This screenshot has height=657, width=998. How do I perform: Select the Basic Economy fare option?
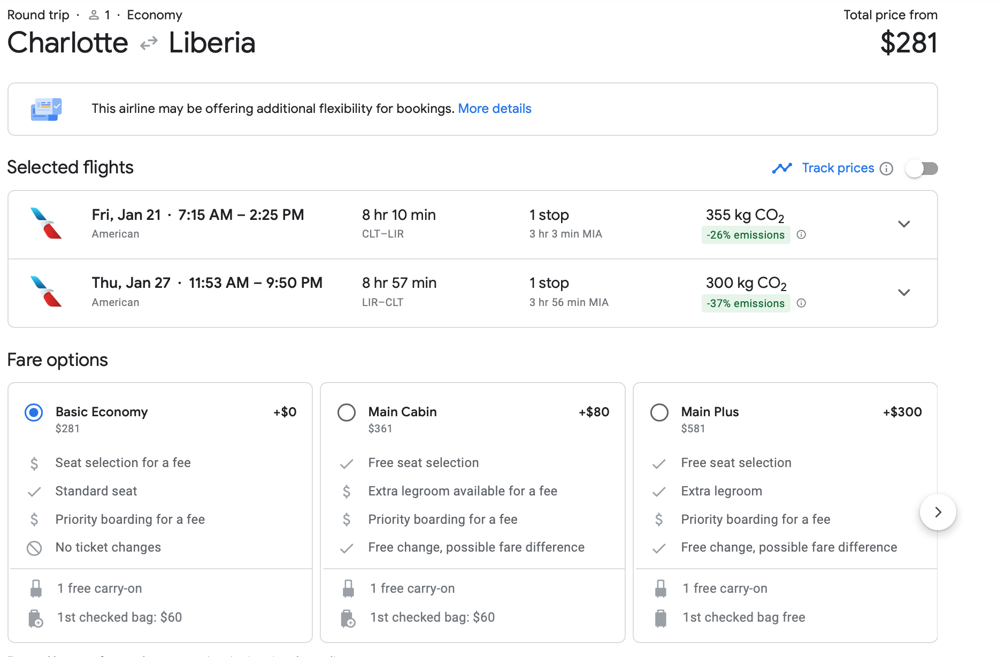(34, 412)
